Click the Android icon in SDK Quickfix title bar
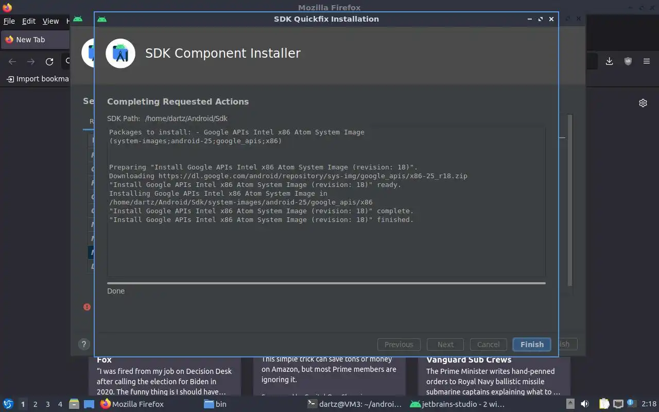 click(x=102, y=19)
